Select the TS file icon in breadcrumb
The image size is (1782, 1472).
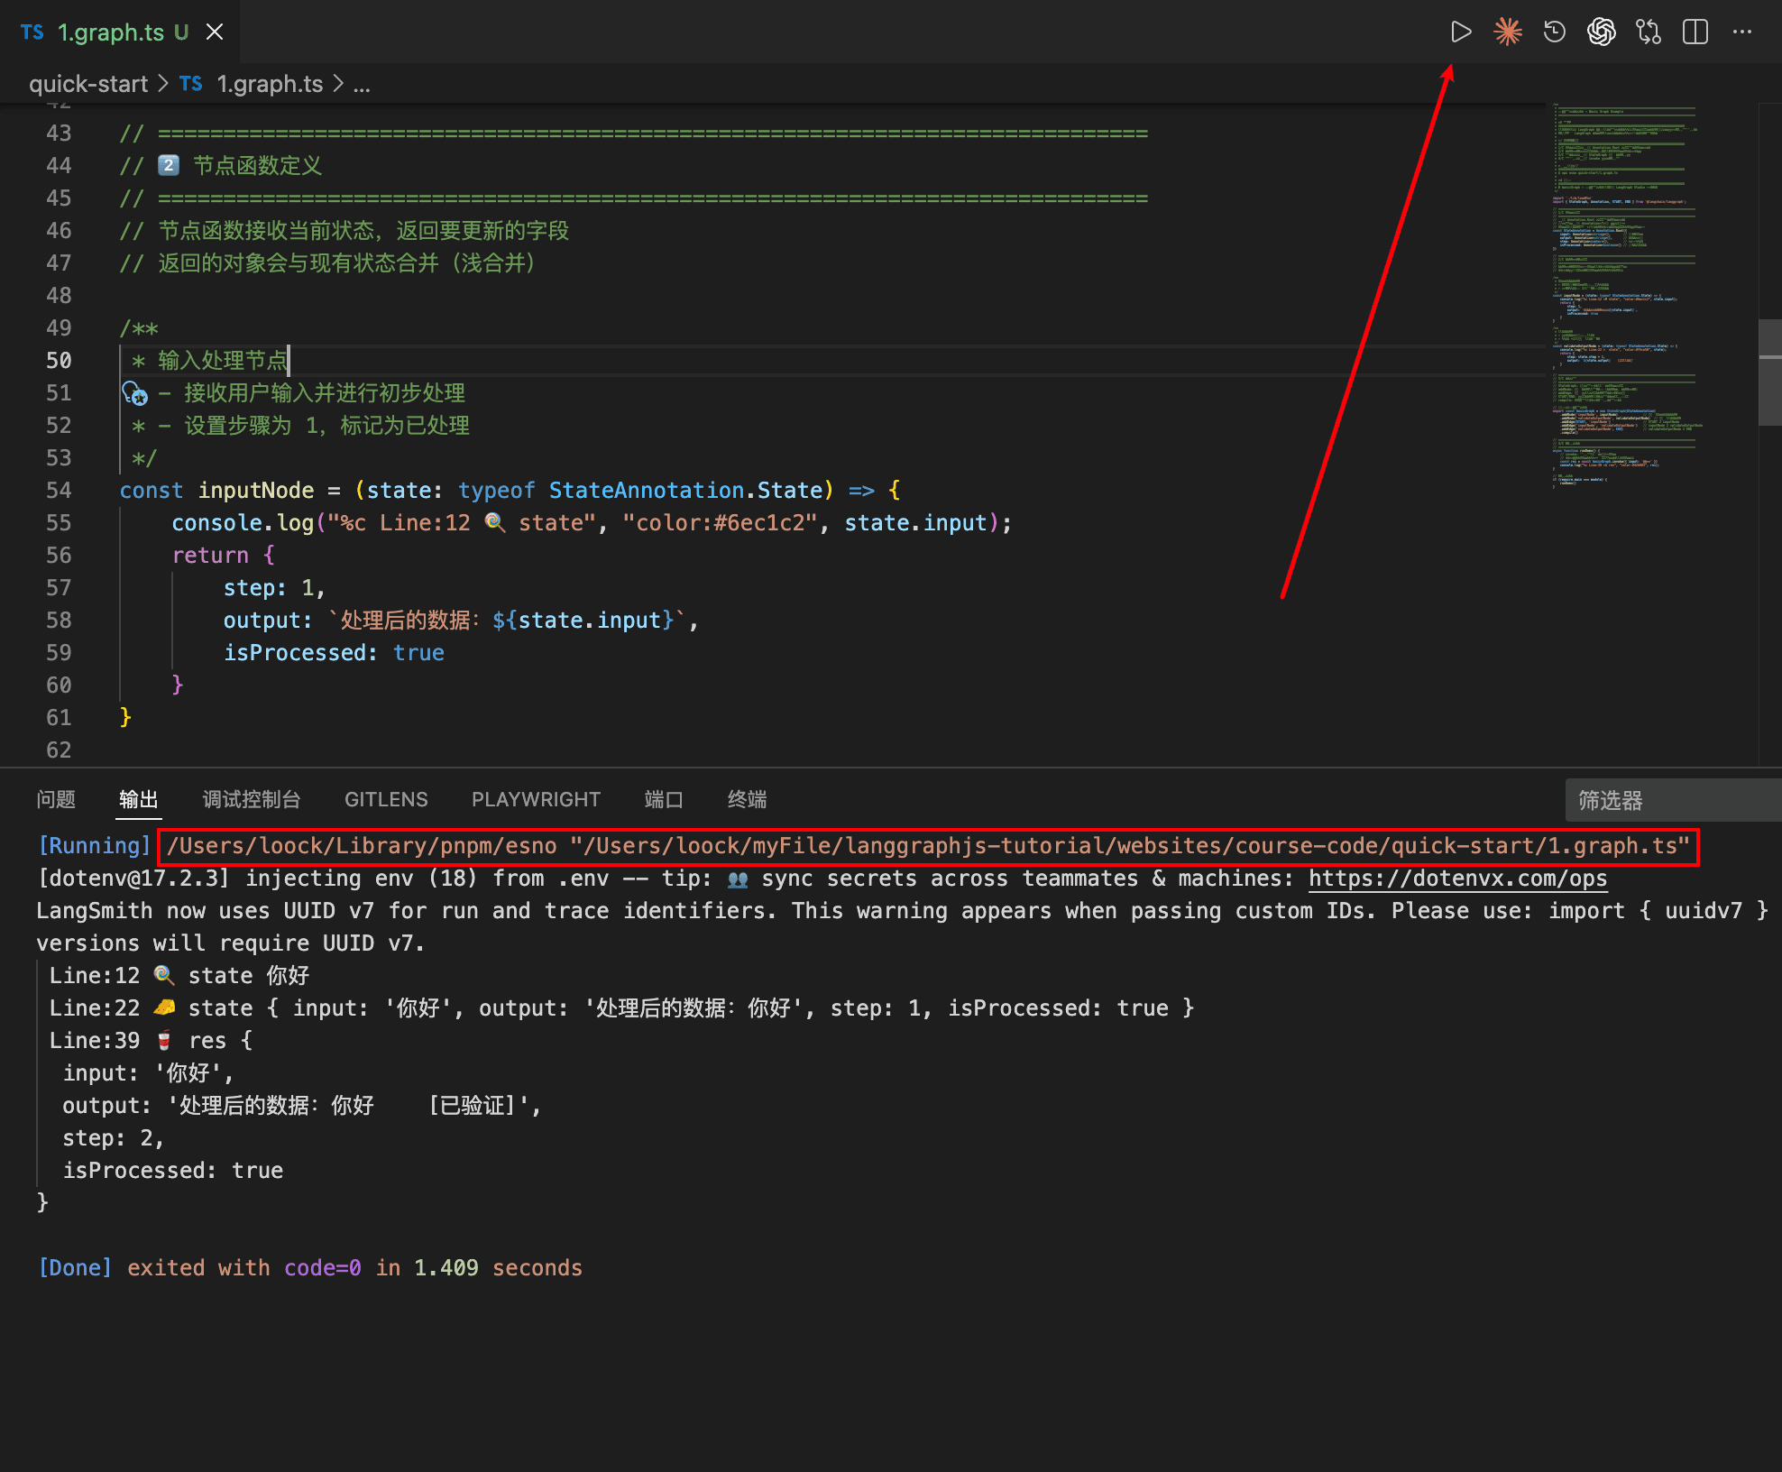point(191,83)
